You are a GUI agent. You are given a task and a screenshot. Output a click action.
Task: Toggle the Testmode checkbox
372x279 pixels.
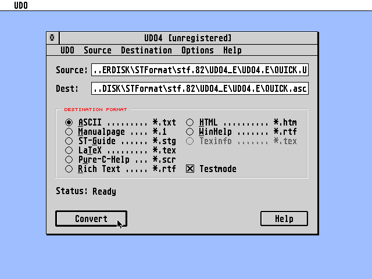pyautogui.click(x=190, y=169)
